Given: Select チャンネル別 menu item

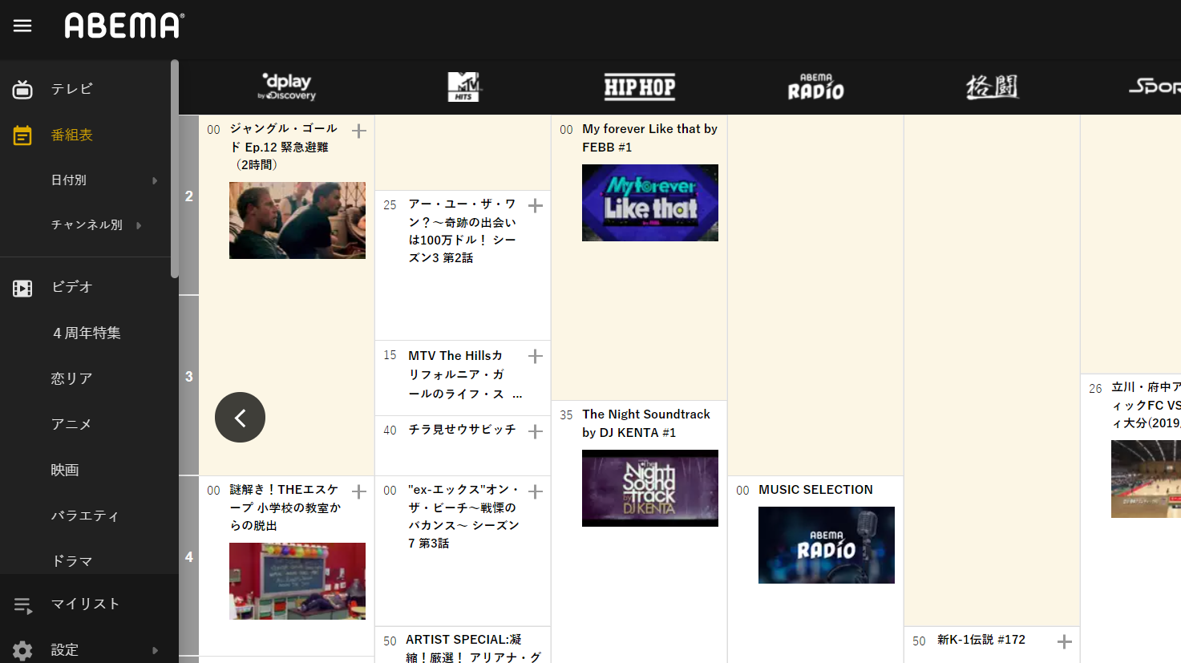Looking at the screenshot, I should tap(87, 225).
